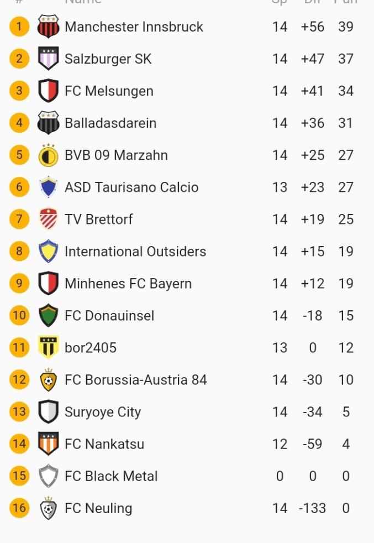Open the FC Neuling team name
This screenshot has width=374, height=543.
tap(98, 508)
